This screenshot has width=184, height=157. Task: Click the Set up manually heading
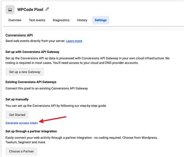(17, 99)
